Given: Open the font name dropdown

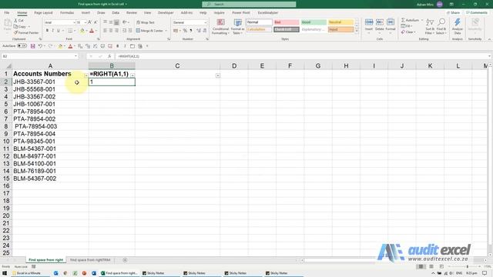Looking at the screenshot, I should coord(74,22).
